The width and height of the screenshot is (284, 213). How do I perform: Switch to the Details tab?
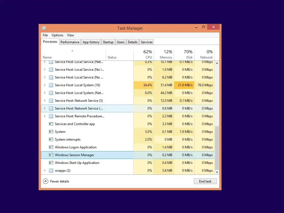coord(133,42)
